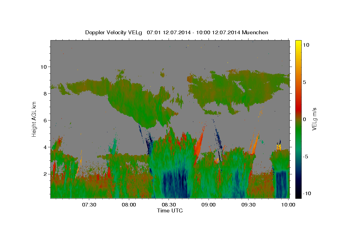Screen dimensions: 358x238
Task: Click the colorbar value '10' at top
Action: 306,45
